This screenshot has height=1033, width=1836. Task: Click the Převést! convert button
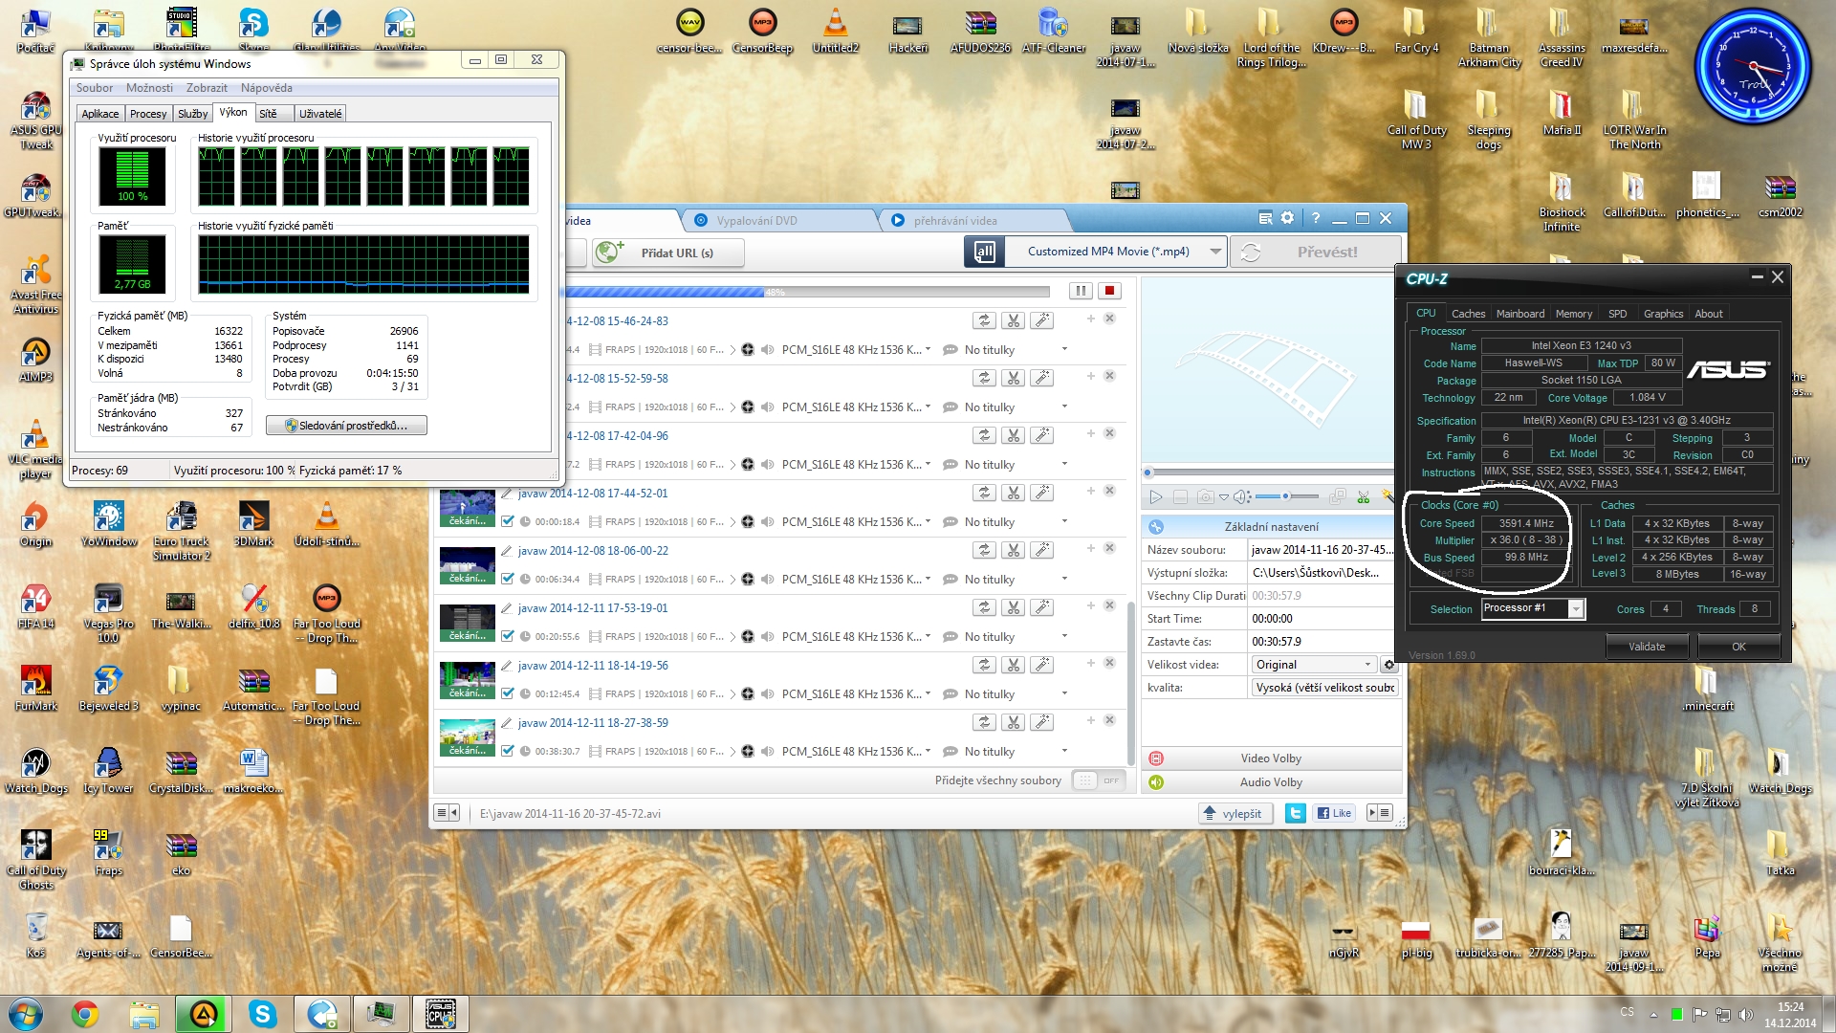1316,253
